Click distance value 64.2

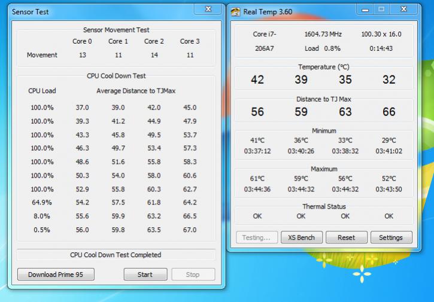point(190,203)
